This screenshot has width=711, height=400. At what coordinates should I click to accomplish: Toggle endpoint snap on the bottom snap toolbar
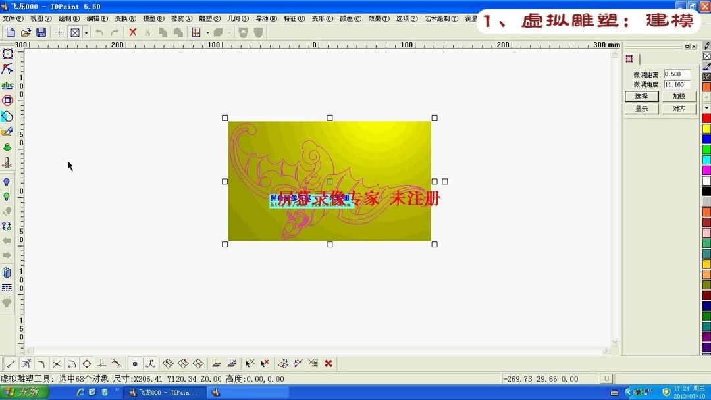[x=11, y=363]
